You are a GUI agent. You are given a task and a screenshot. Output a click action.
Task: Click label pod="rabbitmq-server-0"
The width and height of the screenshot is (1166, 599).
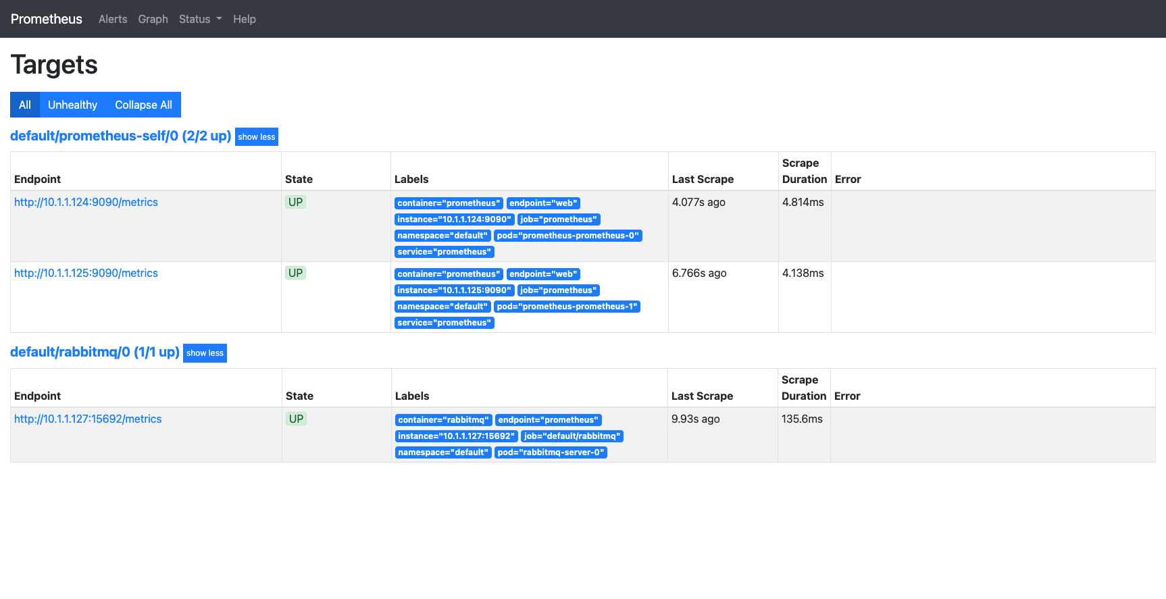click(551, 452)
